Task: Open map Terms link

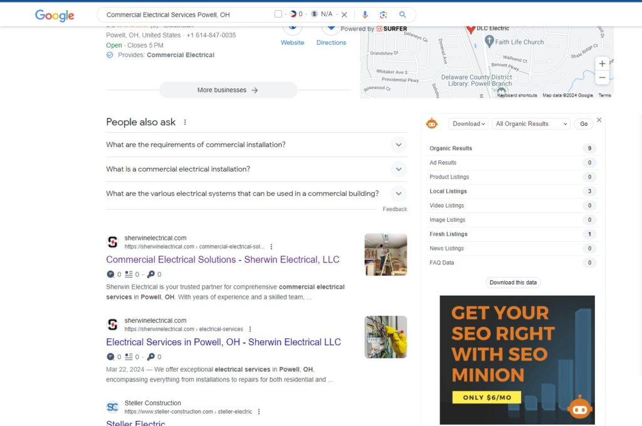Action: pos(604,95)
